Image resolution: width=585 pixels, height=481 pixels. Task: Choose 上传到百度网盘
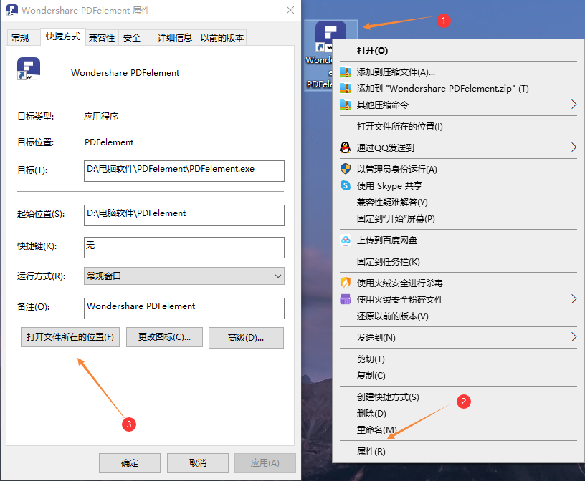(x=458, y=240)
